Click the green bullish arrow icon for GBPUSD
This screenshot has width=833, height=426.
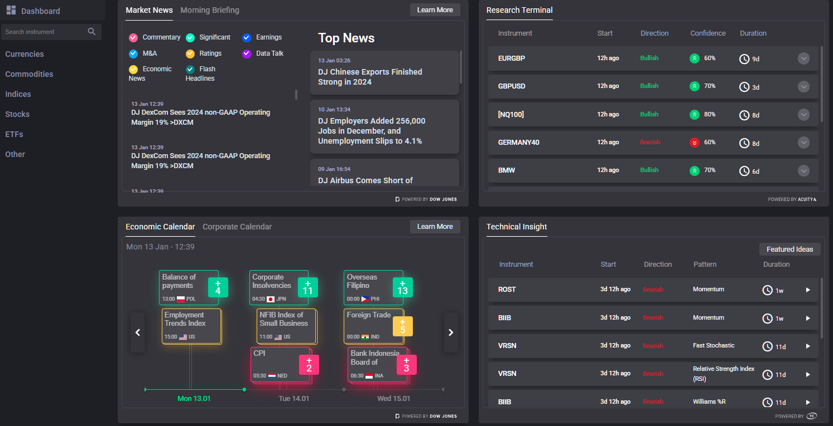(694, 86)
